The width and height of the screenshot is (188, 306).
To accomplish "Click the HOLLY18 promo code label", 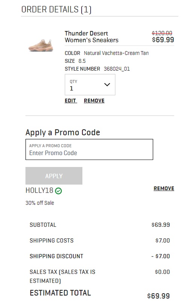I will click(39, 190).
